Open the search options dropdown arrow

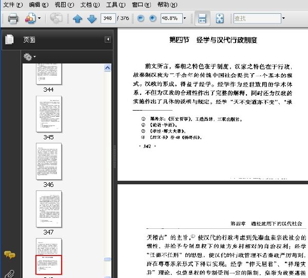(x=283, y=18)
